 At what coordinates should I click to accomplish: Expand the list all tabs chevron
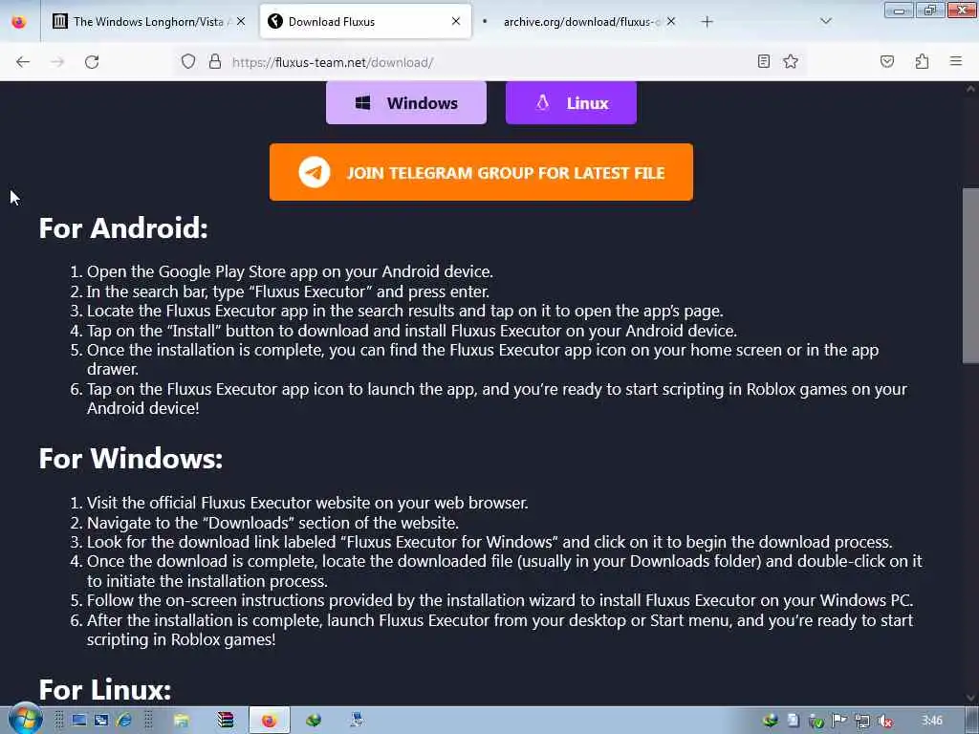[x=826, y=21]
